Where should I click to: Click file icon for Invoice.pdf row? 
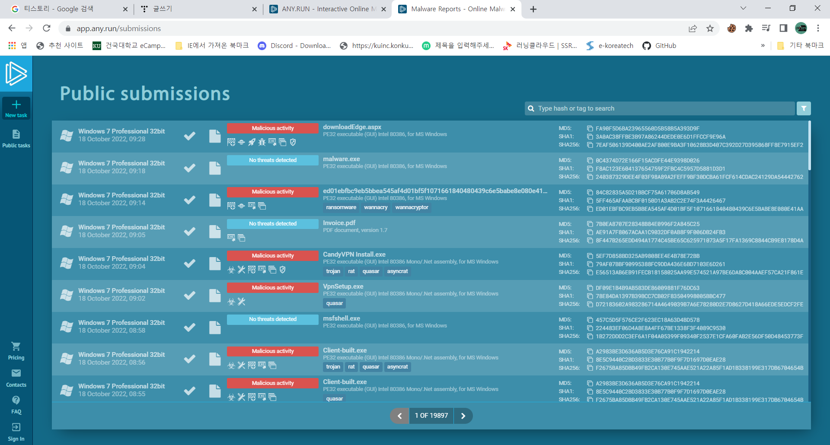click(x=215, y=232)
